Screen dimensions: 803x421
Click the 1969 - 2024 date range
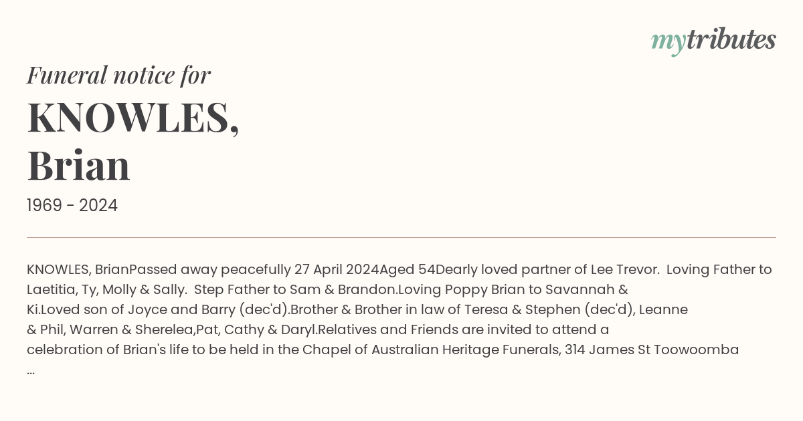(x=72, y=206)
